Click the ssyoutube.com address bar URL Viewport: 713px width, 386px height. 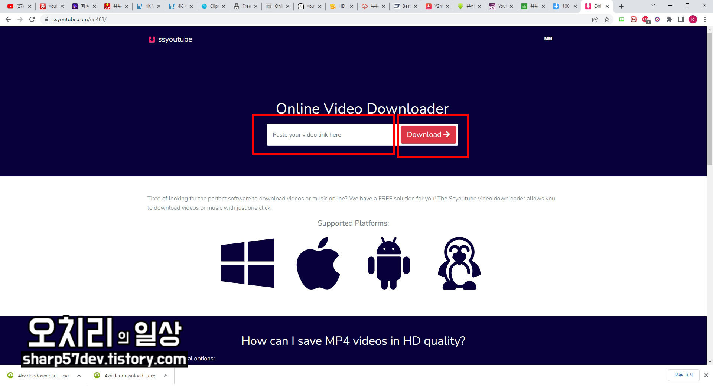point(79,19)
